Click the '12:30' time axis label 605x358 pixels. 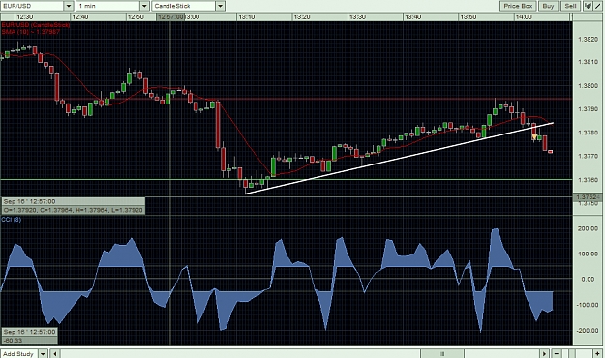[25, 17]
